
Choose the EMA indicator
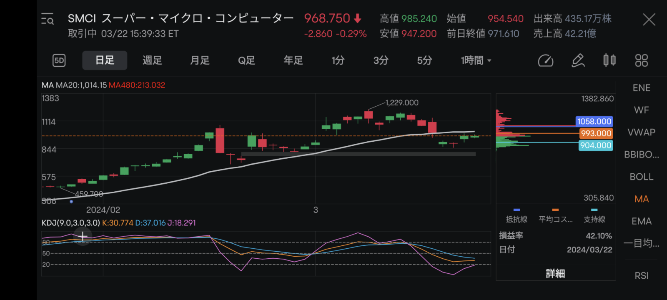642,221
